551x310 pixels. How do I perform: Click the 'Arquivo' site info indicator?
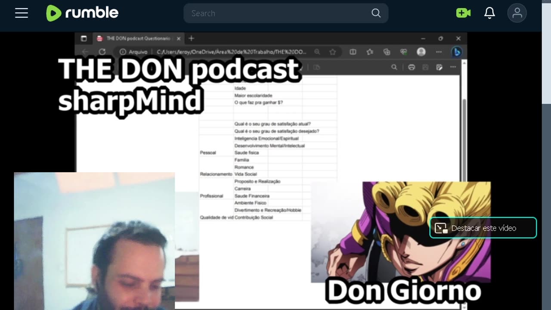pos(134,52)
